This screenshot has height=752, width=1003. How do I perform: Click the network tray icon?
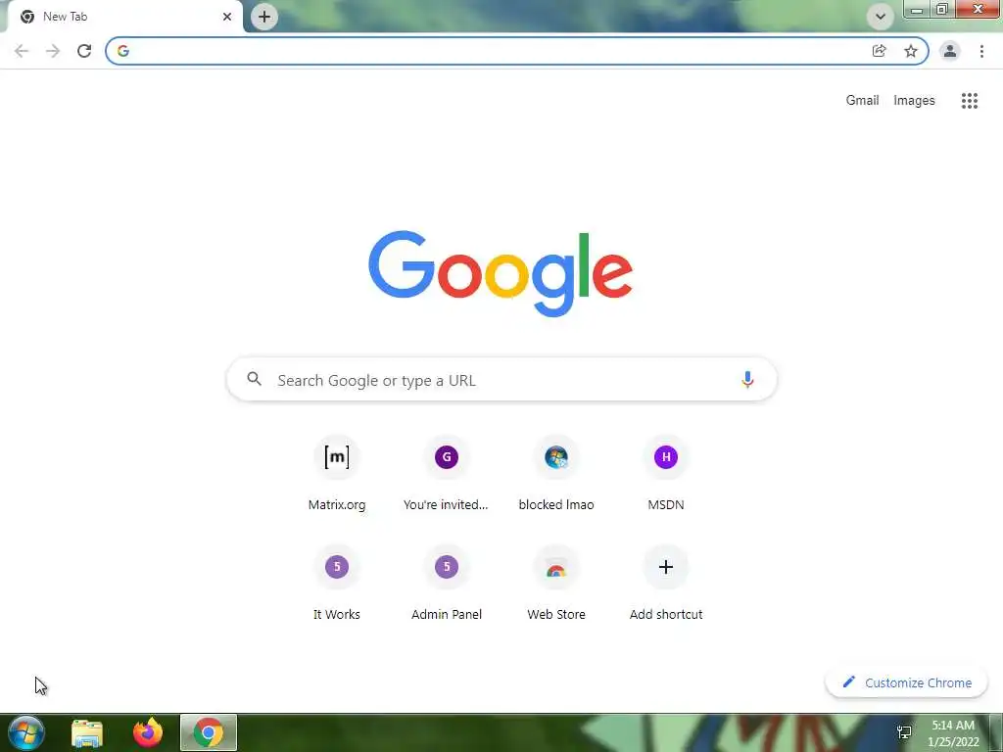click(904, 732)
